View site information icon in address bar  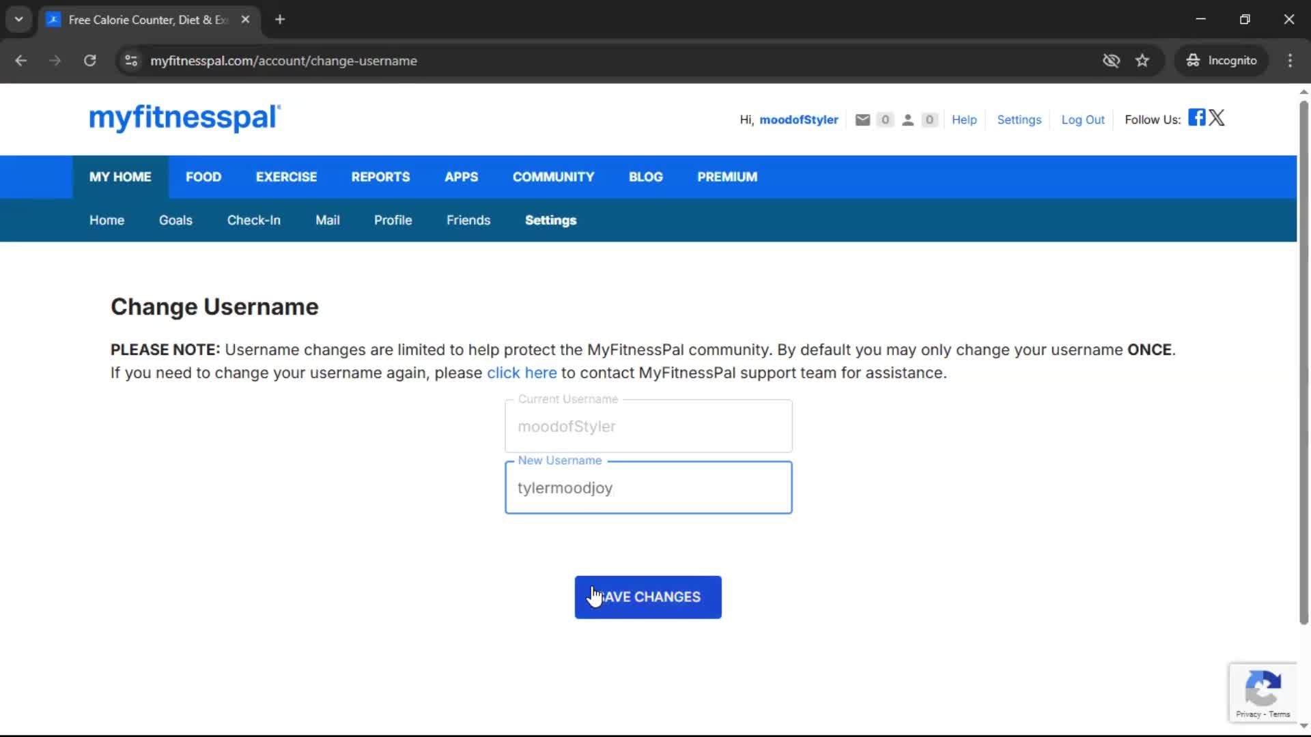tap(131, 61)
